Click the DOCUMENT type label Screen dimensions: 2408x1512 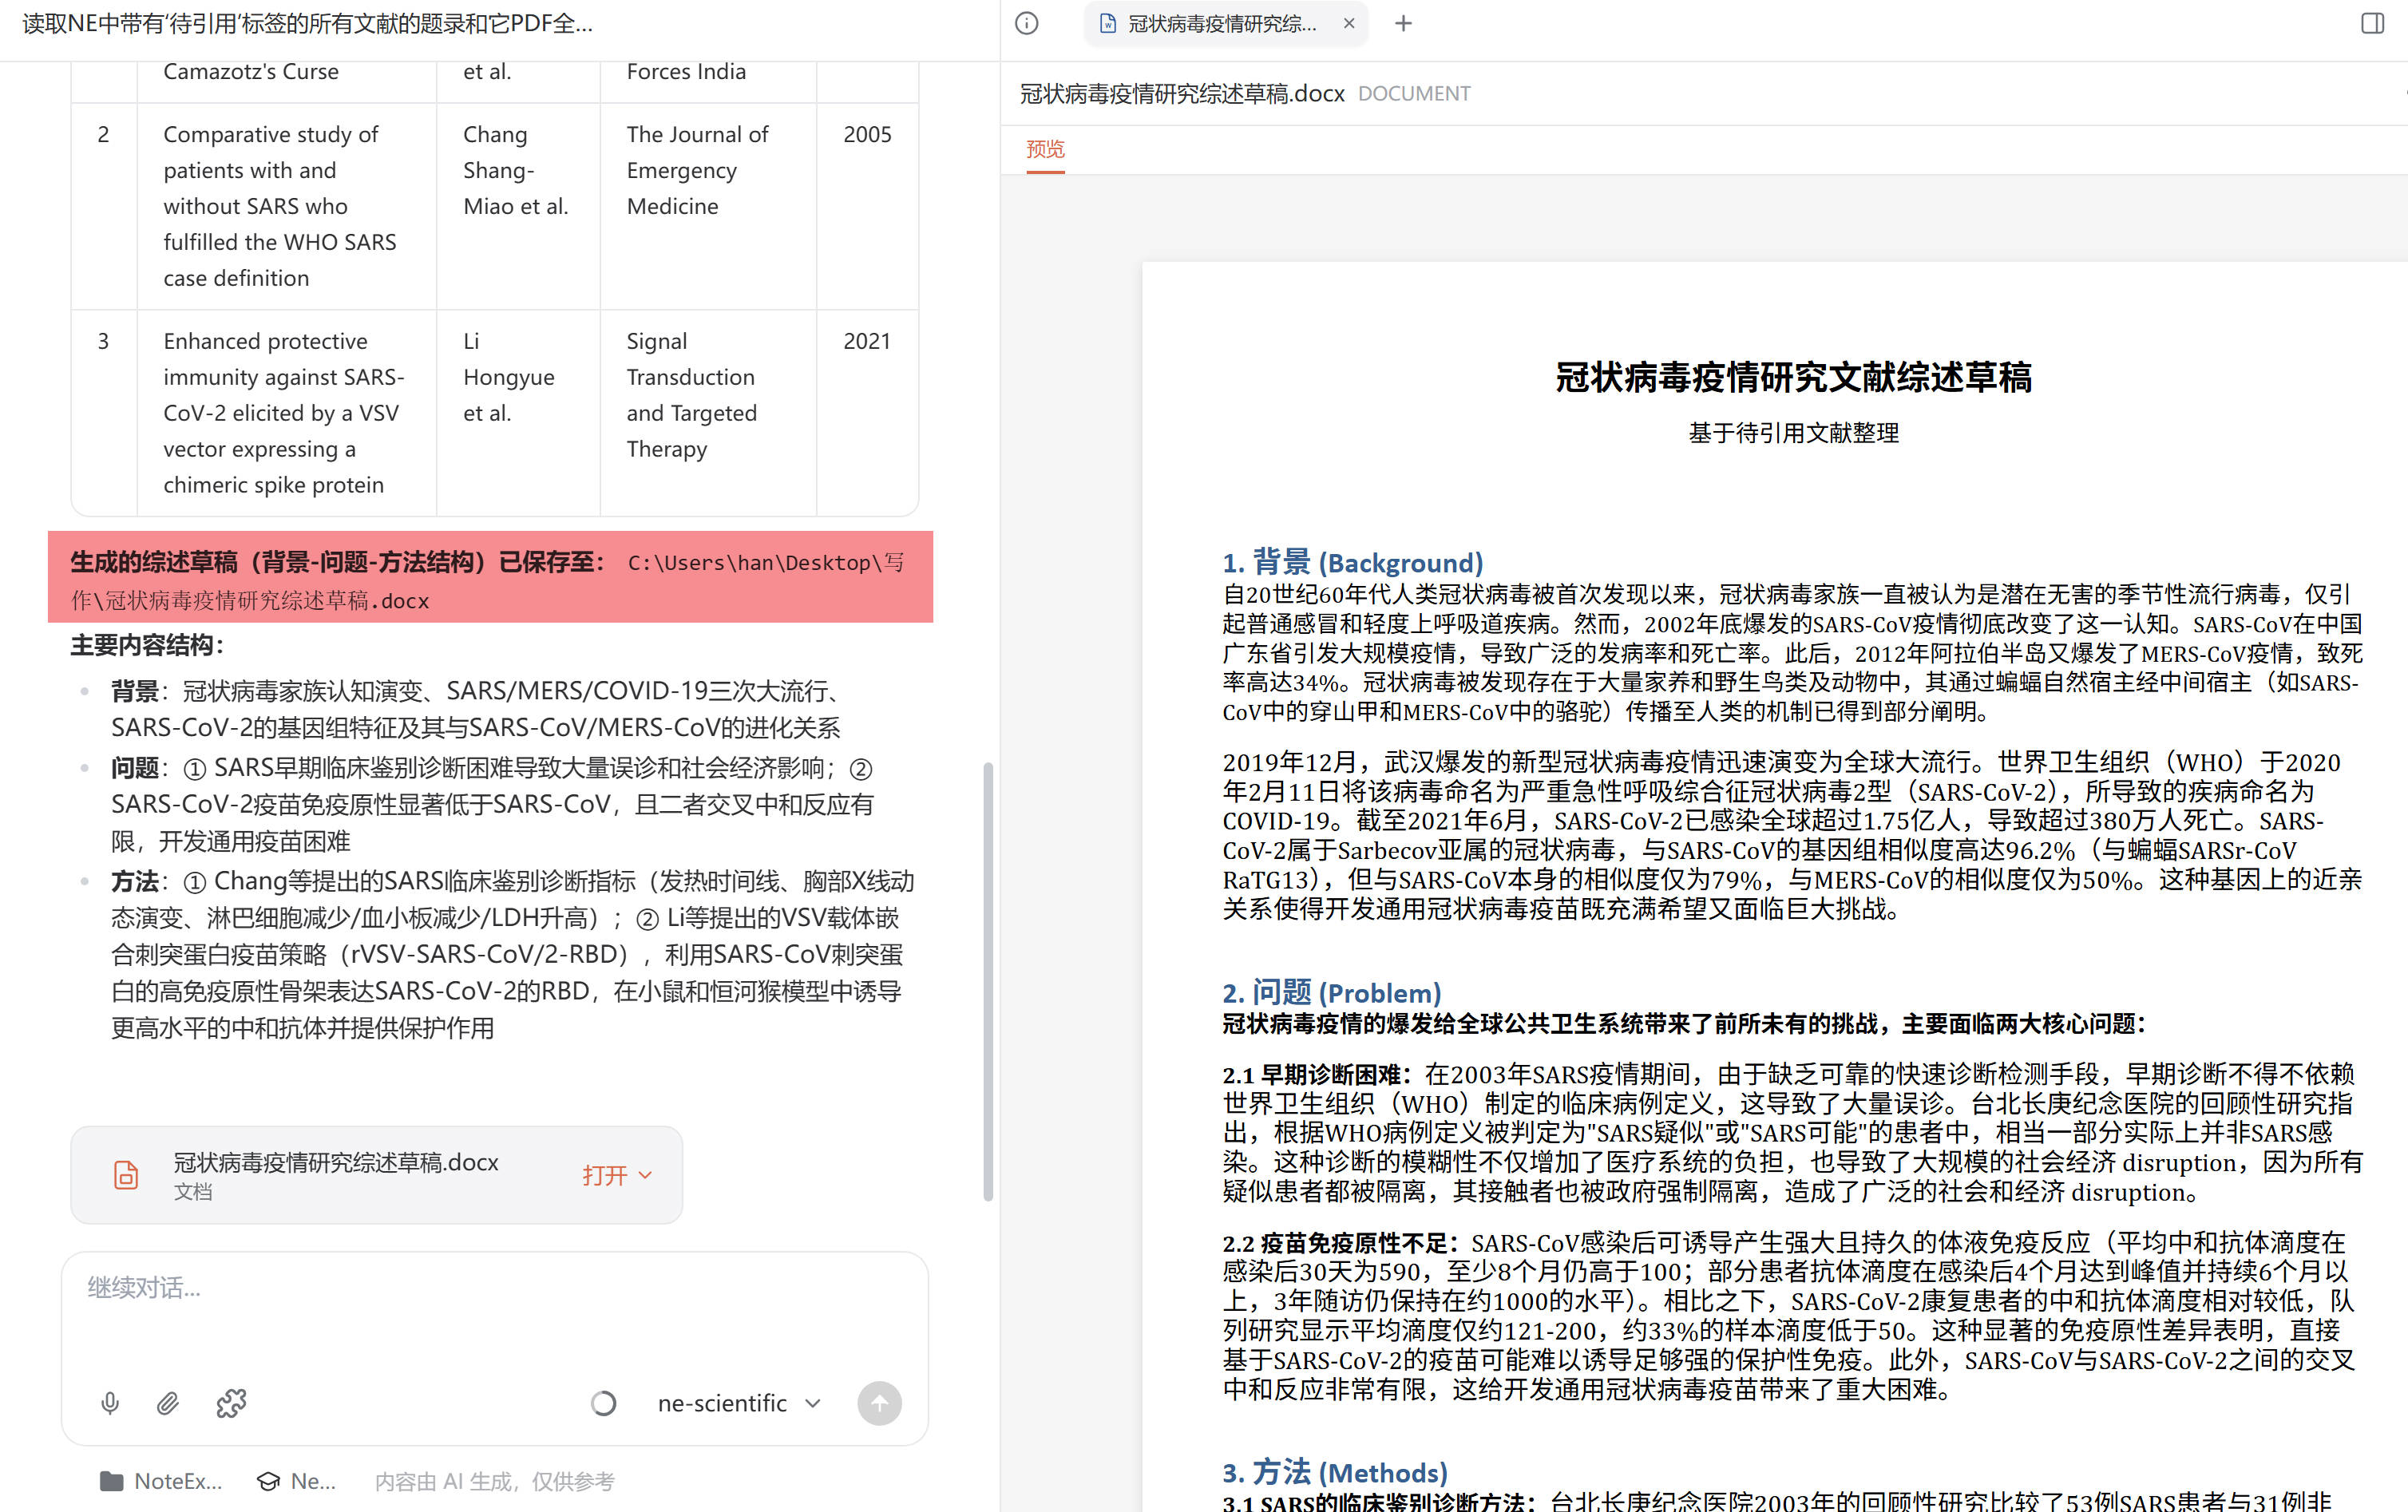pos(1414,93)
